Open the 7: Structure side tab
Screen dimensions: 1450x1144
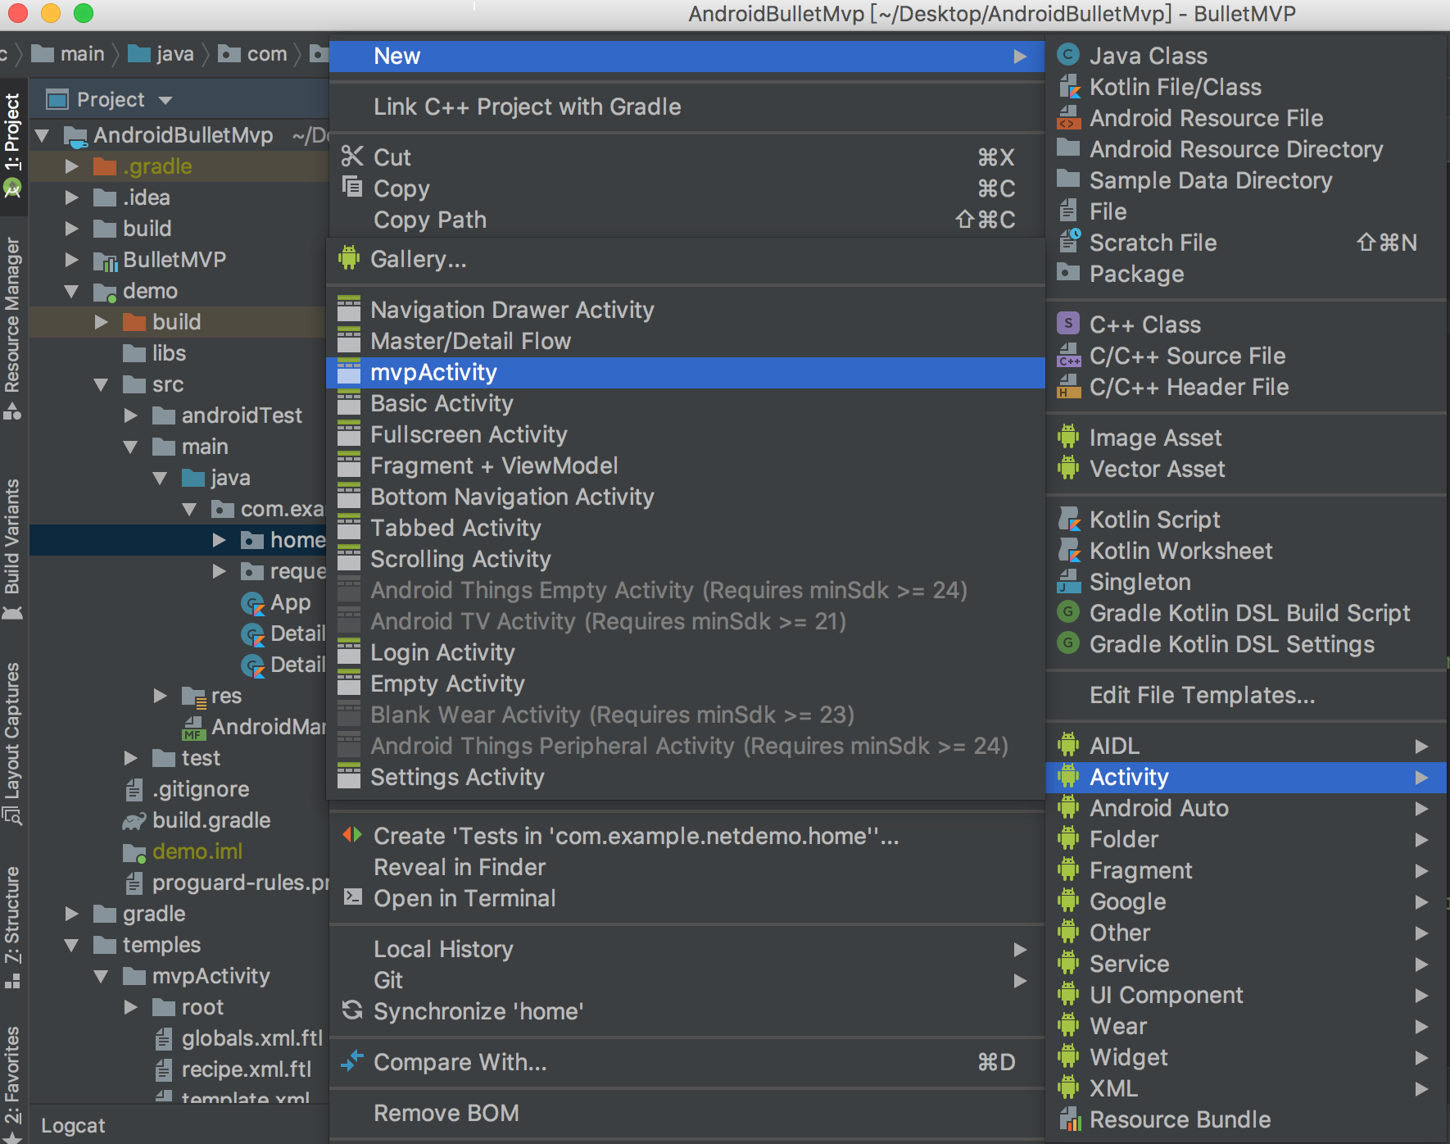(x=12, y=926)
